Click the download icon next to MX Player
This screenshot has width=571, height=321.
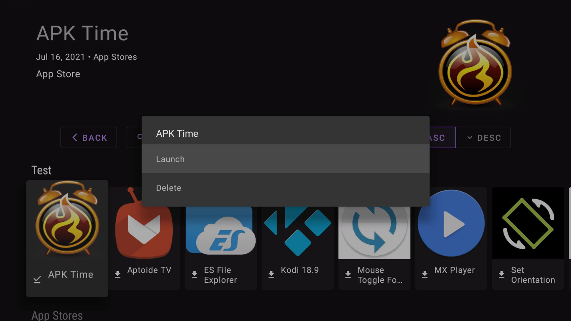click(x=425, y=274)
